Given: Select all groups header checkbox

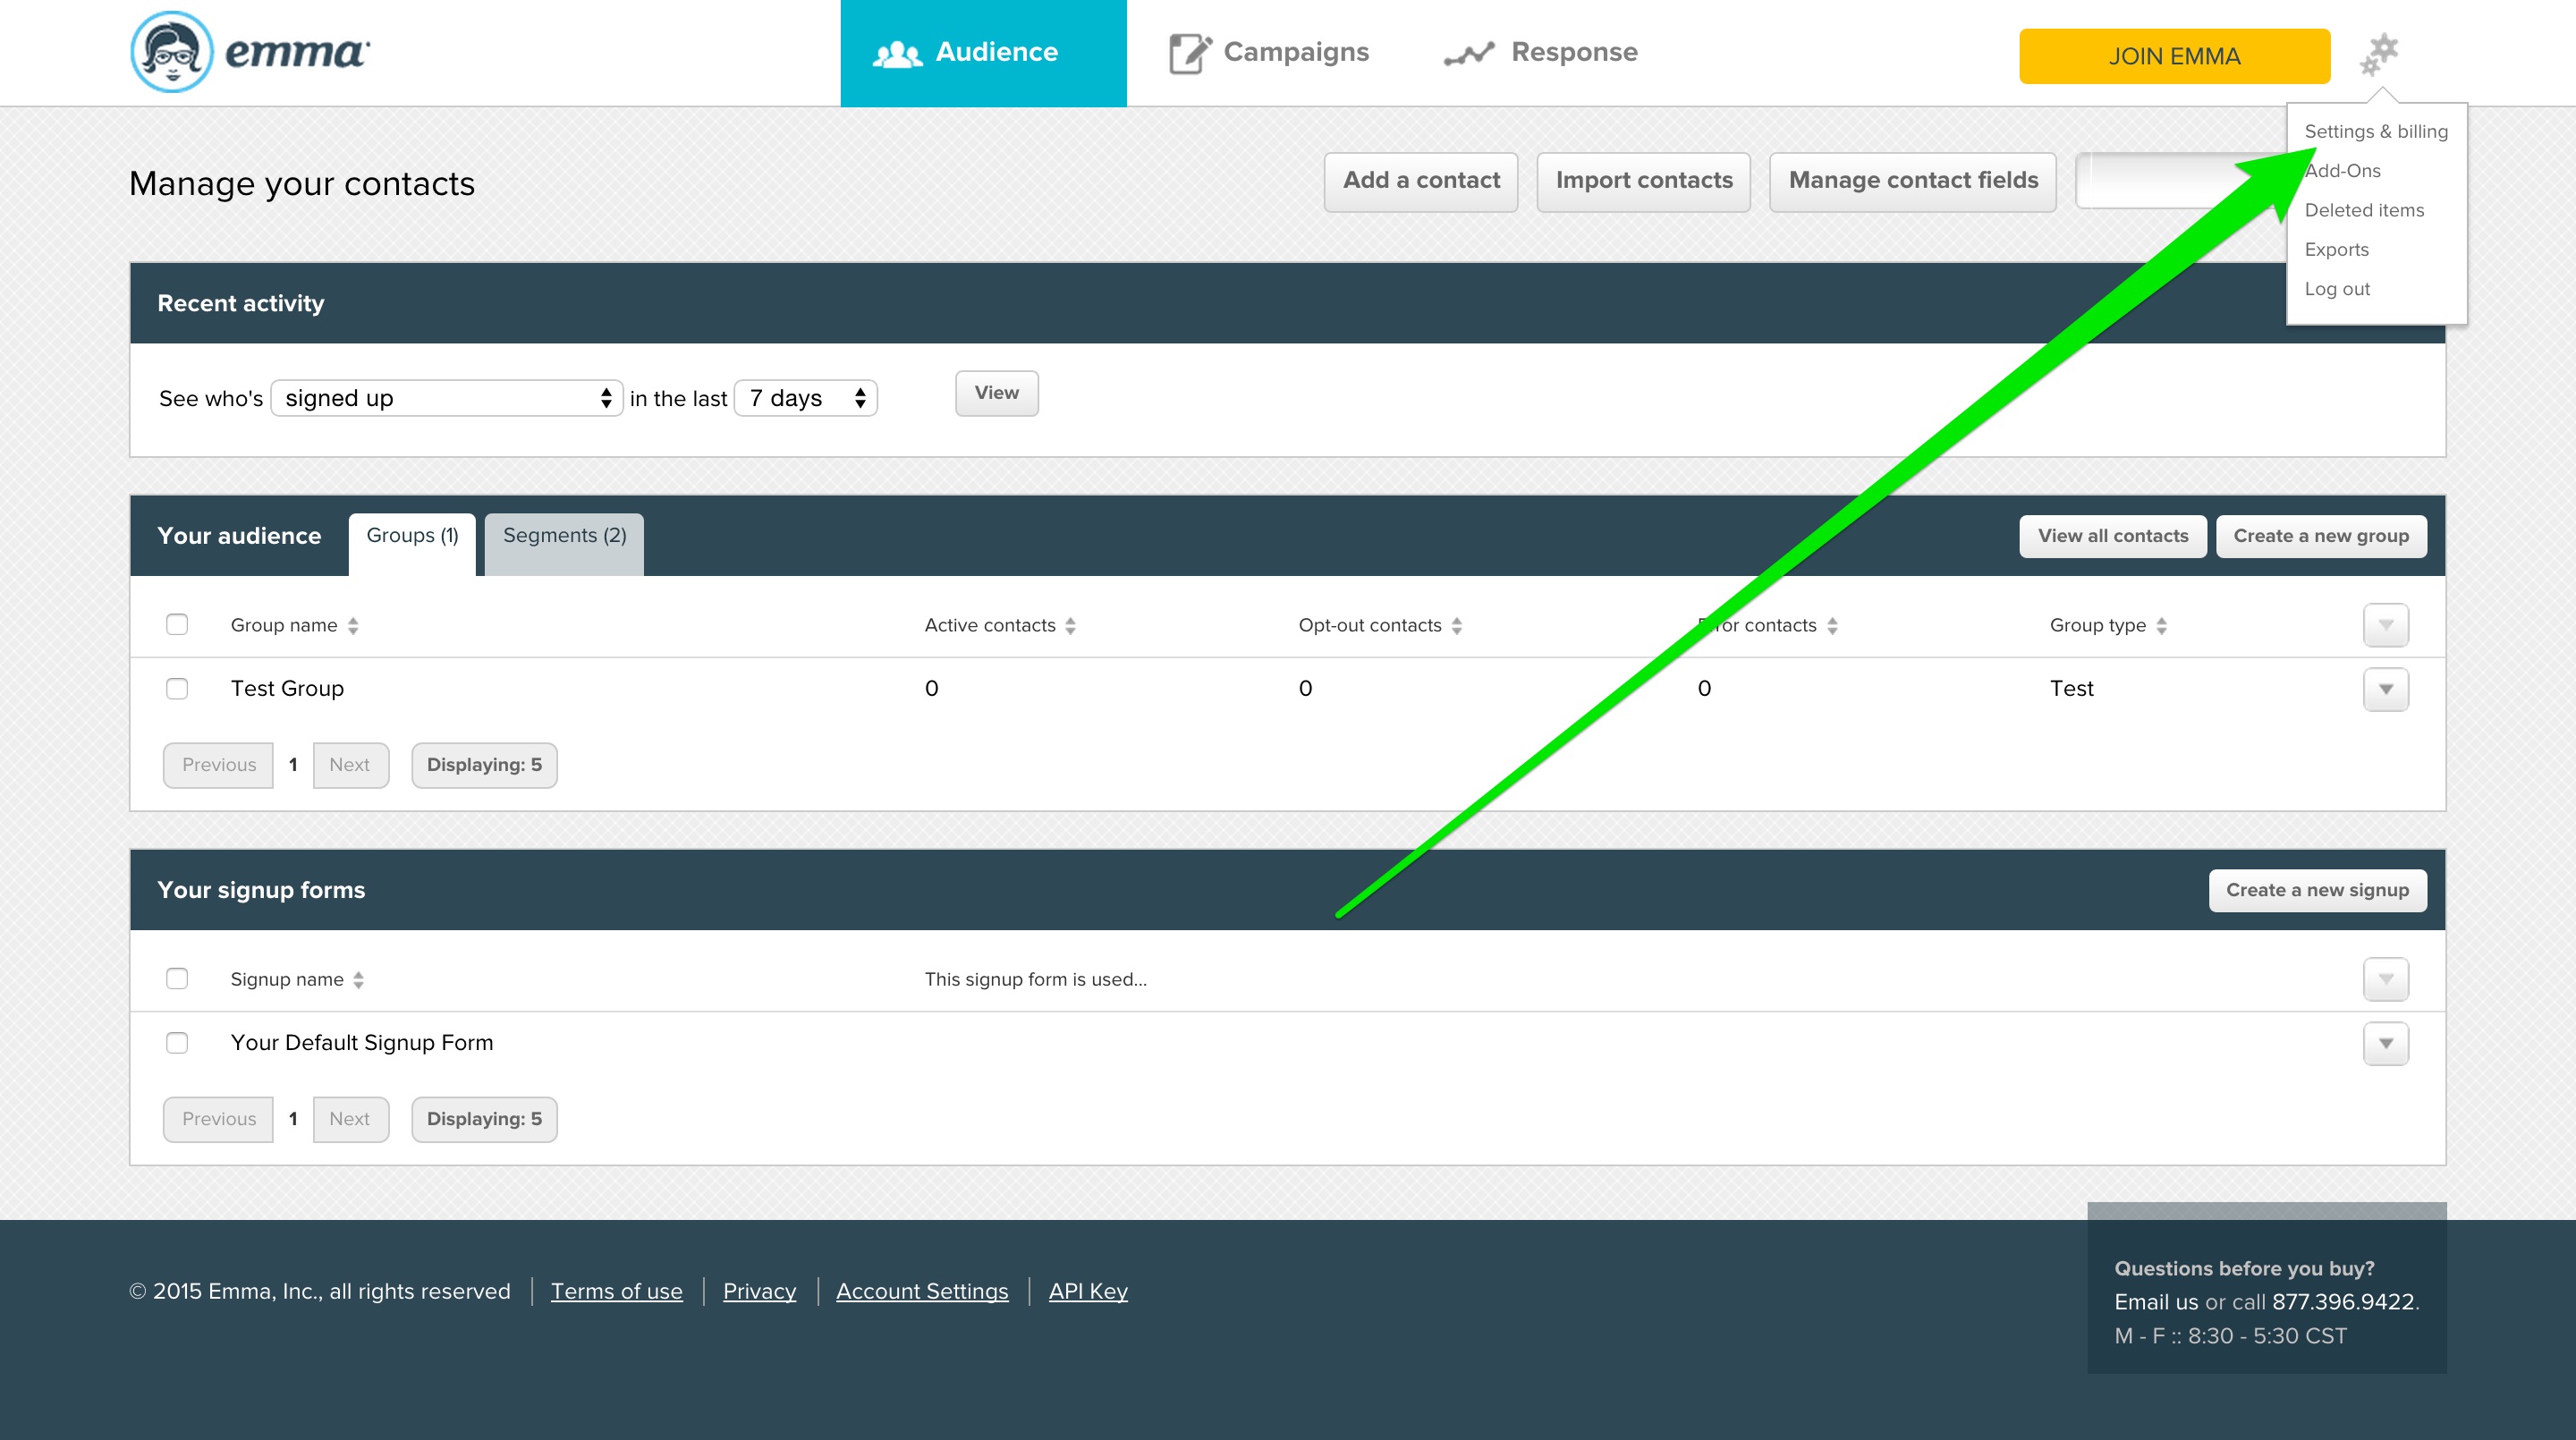Looking at the screenshot, I should [x=177, y=625].
